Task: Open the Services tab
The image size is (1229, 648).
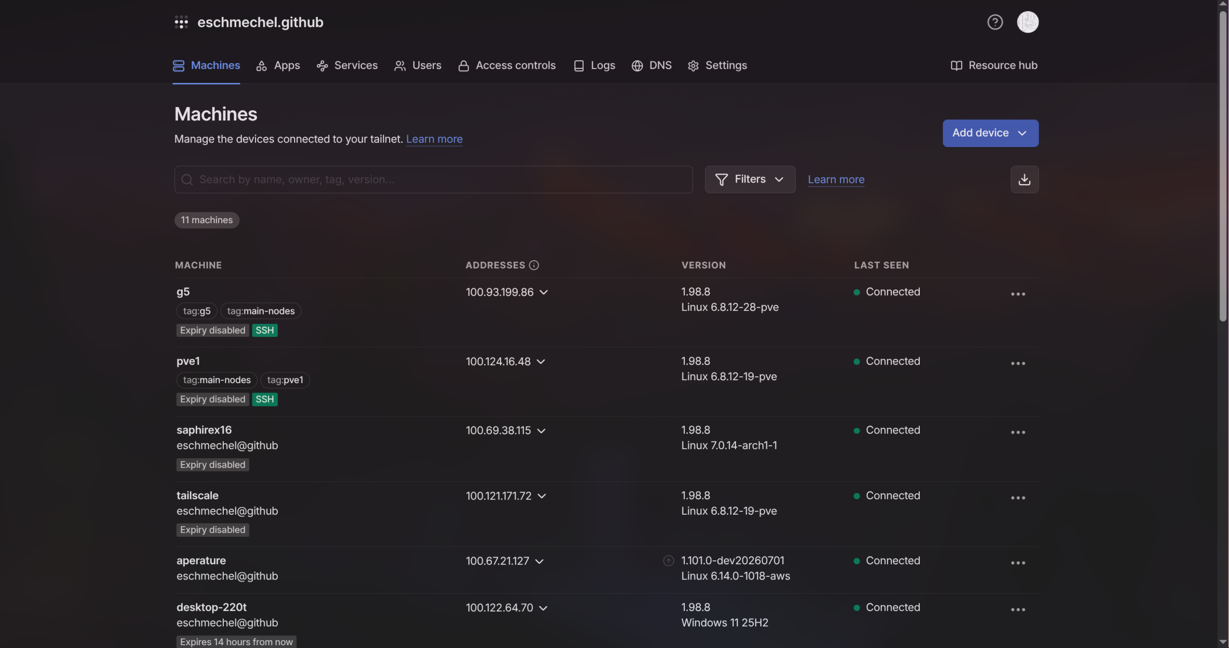Action: 347,66
